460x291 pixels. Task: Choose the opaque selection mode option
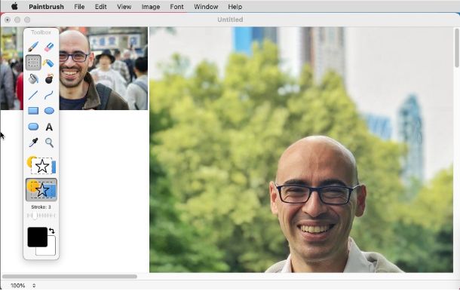coord(41,166)
